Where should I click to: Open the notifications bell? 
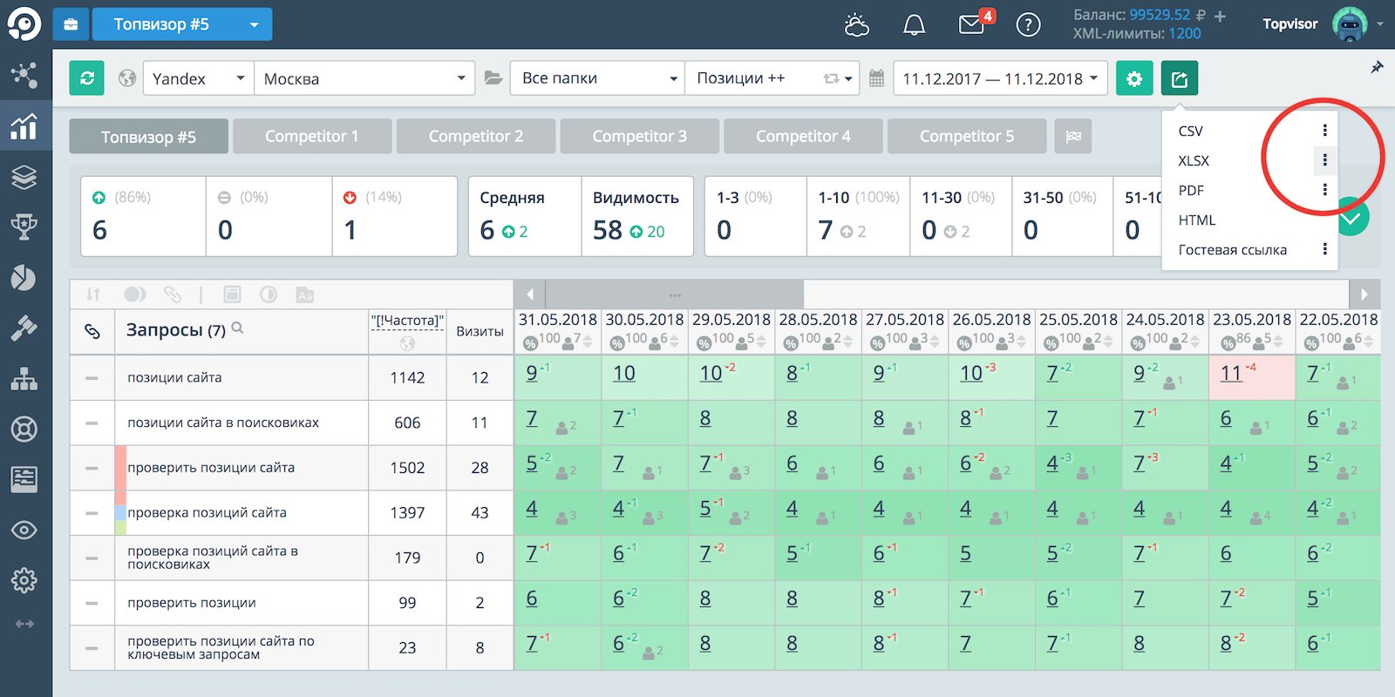pyautogui.click(x=914, y=24)
